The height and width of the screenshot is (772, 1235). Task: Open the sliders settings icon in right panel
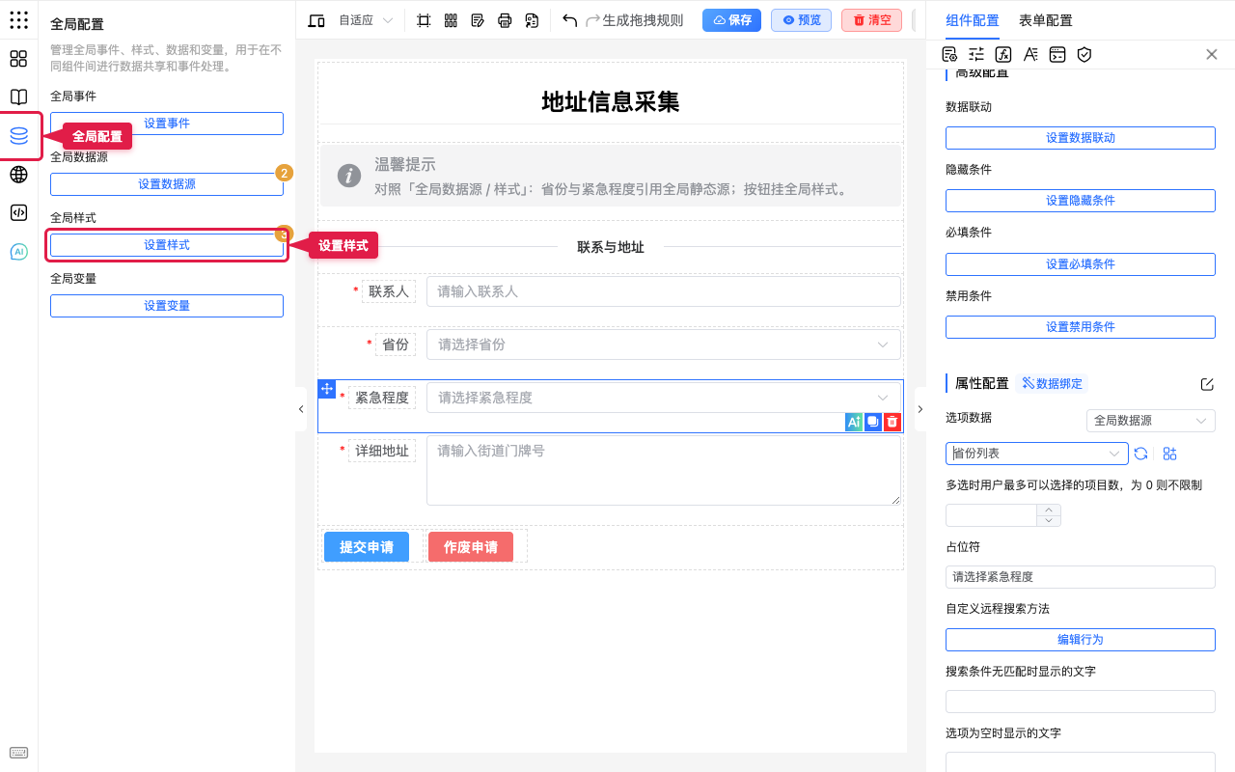(976, 54)
